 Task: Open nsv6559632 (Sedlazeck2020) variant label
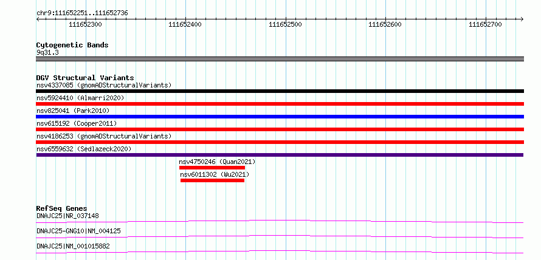point(84,149)
